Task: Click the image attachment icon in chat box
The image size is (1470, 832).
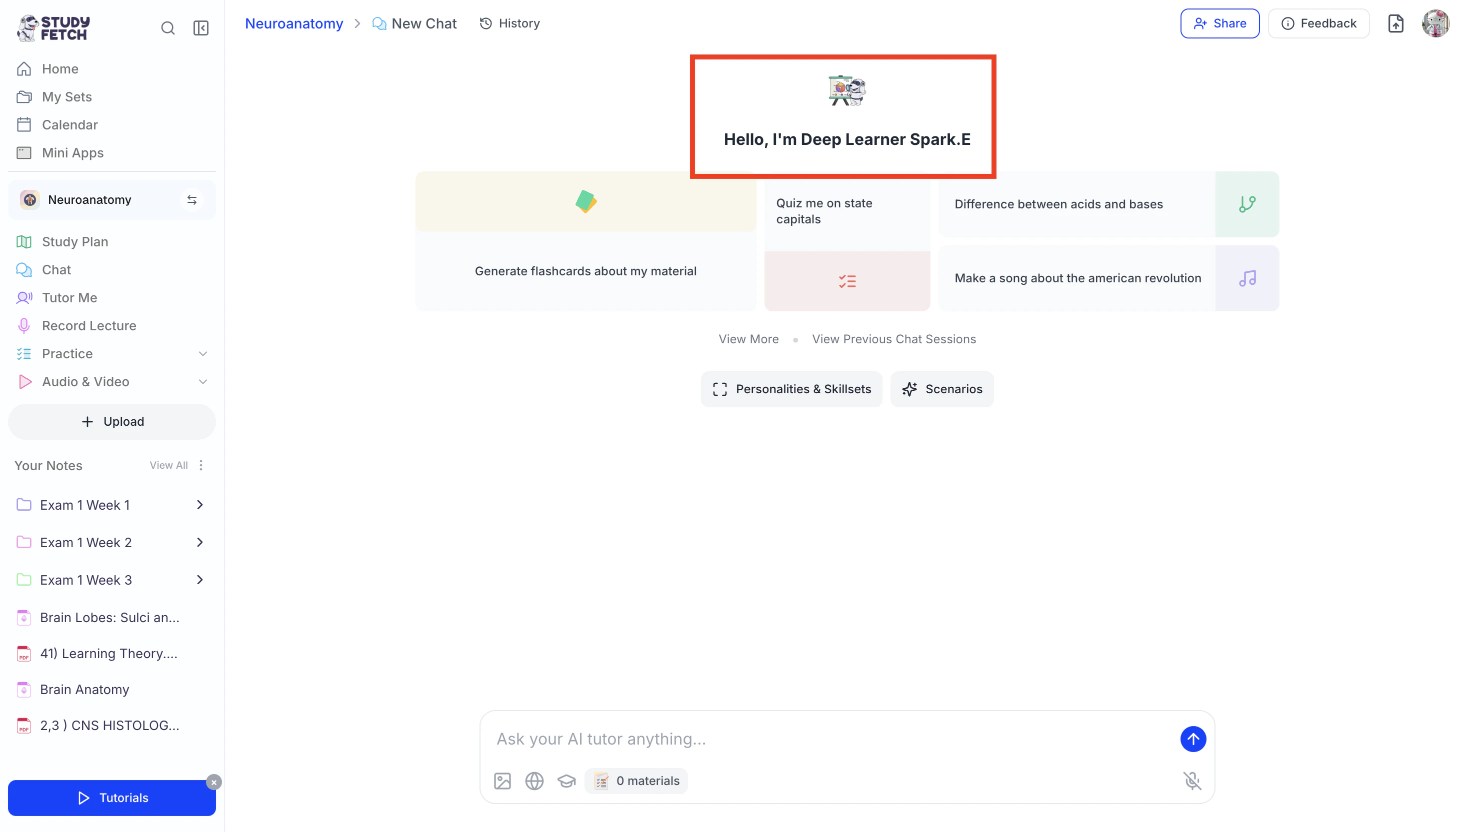Action: [502, 781]
